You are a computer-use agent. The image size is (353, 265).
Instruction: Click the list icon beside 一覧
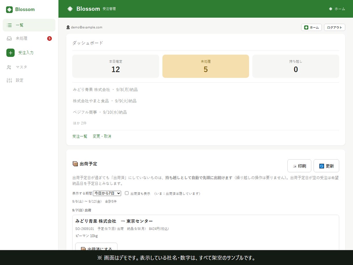pyautogui.click(x=9, y=25)
